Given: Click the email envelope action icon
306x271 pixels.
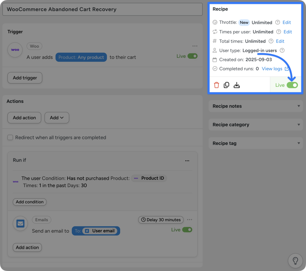Looking at the screenshot, I should coord(20,223).
